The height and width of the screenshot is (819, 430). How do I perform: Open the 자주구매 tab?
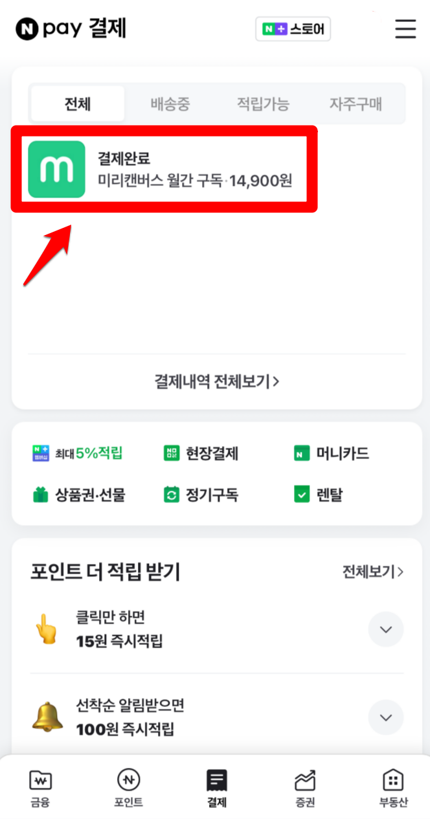click(x=356, y=104)
